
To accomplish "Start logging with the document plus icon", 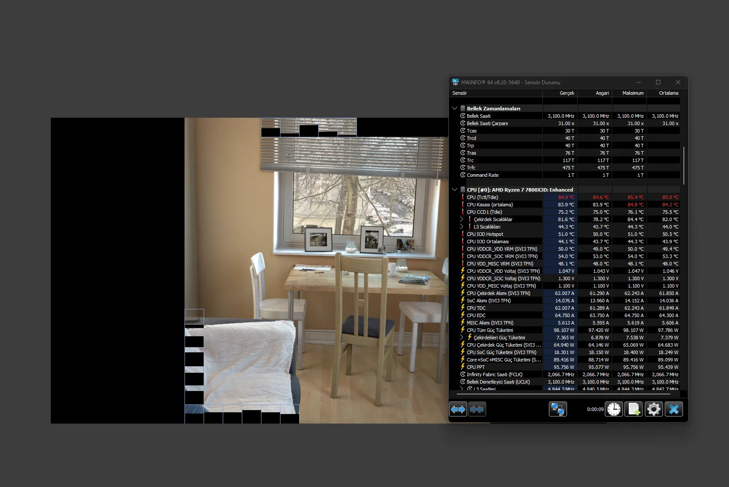I will (634, 409).
